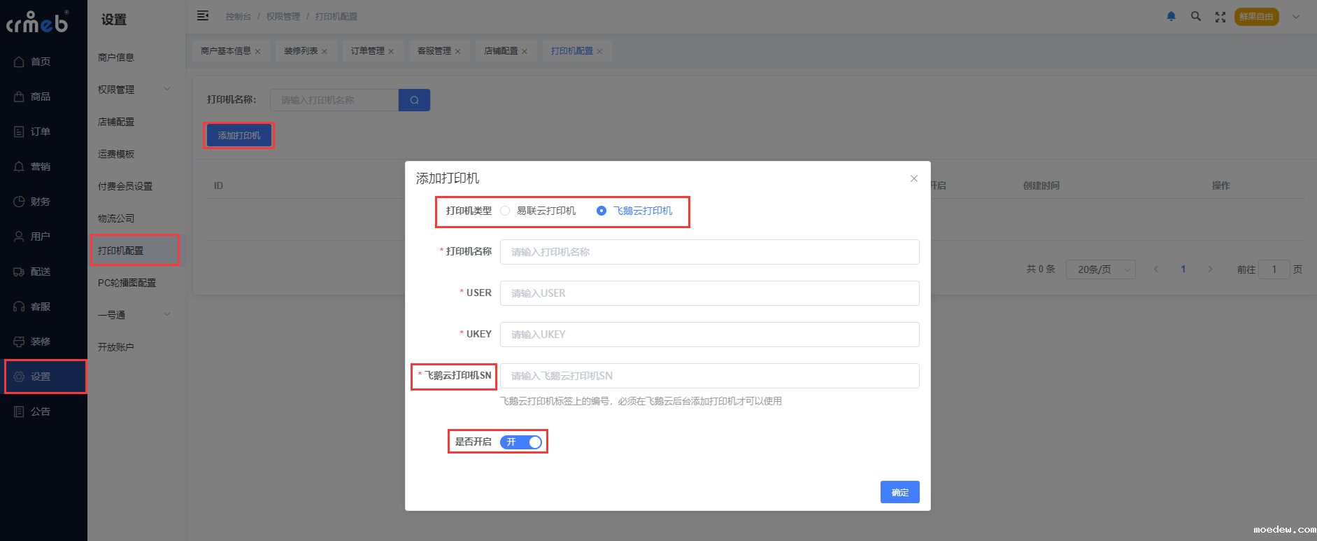Collapse sidebar with the hamburger icon
1317x541 pixels.
(x=203, y=15)
